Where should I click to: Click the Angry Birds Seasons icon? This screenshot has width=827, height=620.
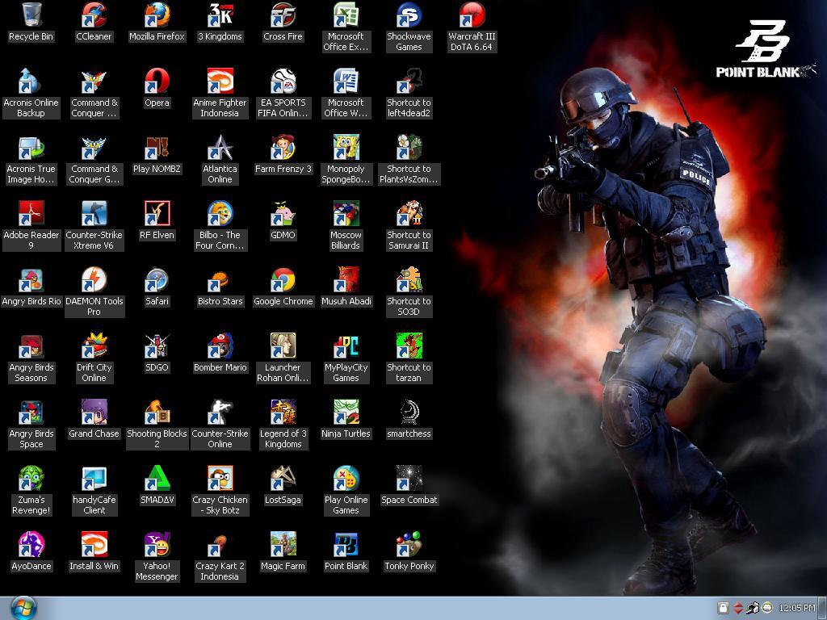(x=31, y=346)
